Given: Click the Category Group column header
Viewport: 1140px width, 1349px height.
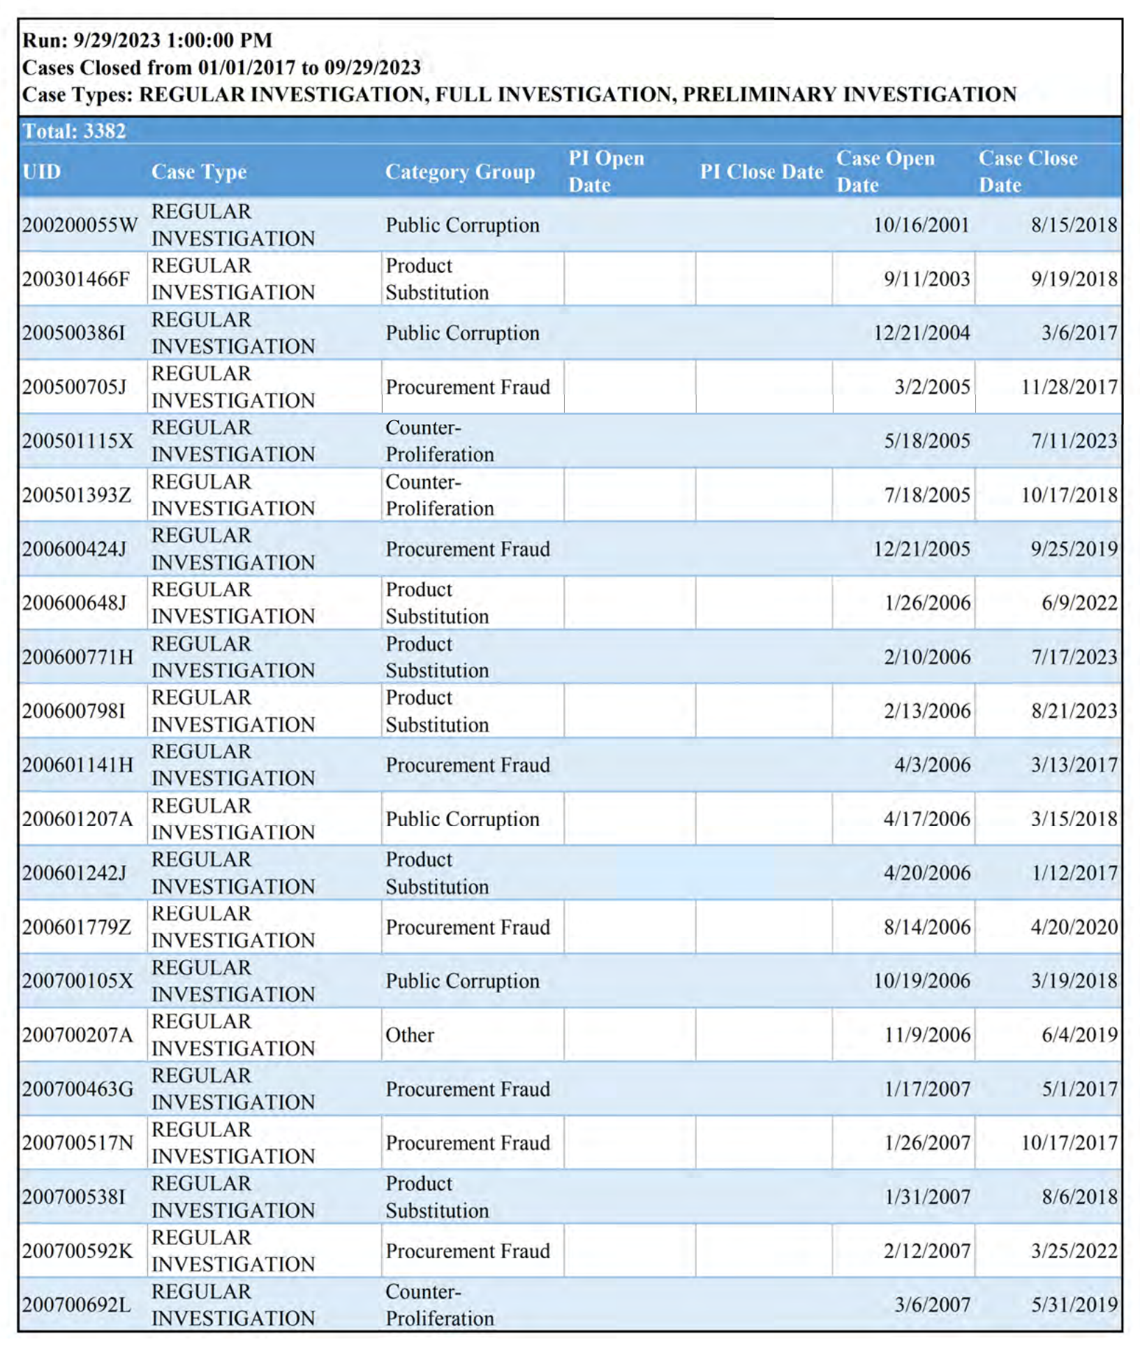Looking at the screenshot, I should coord(460,172).
